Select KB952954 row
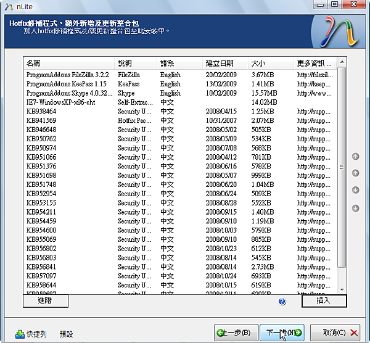This screenshot has width=370, height=343. 180,194
